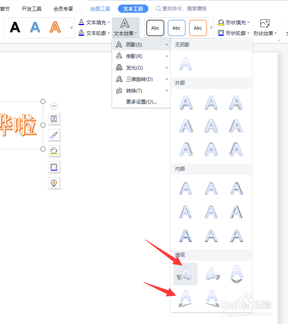Open the 转换(T) submenu
This screenshot has height=324, width=288.
click(x=142, y=91)
